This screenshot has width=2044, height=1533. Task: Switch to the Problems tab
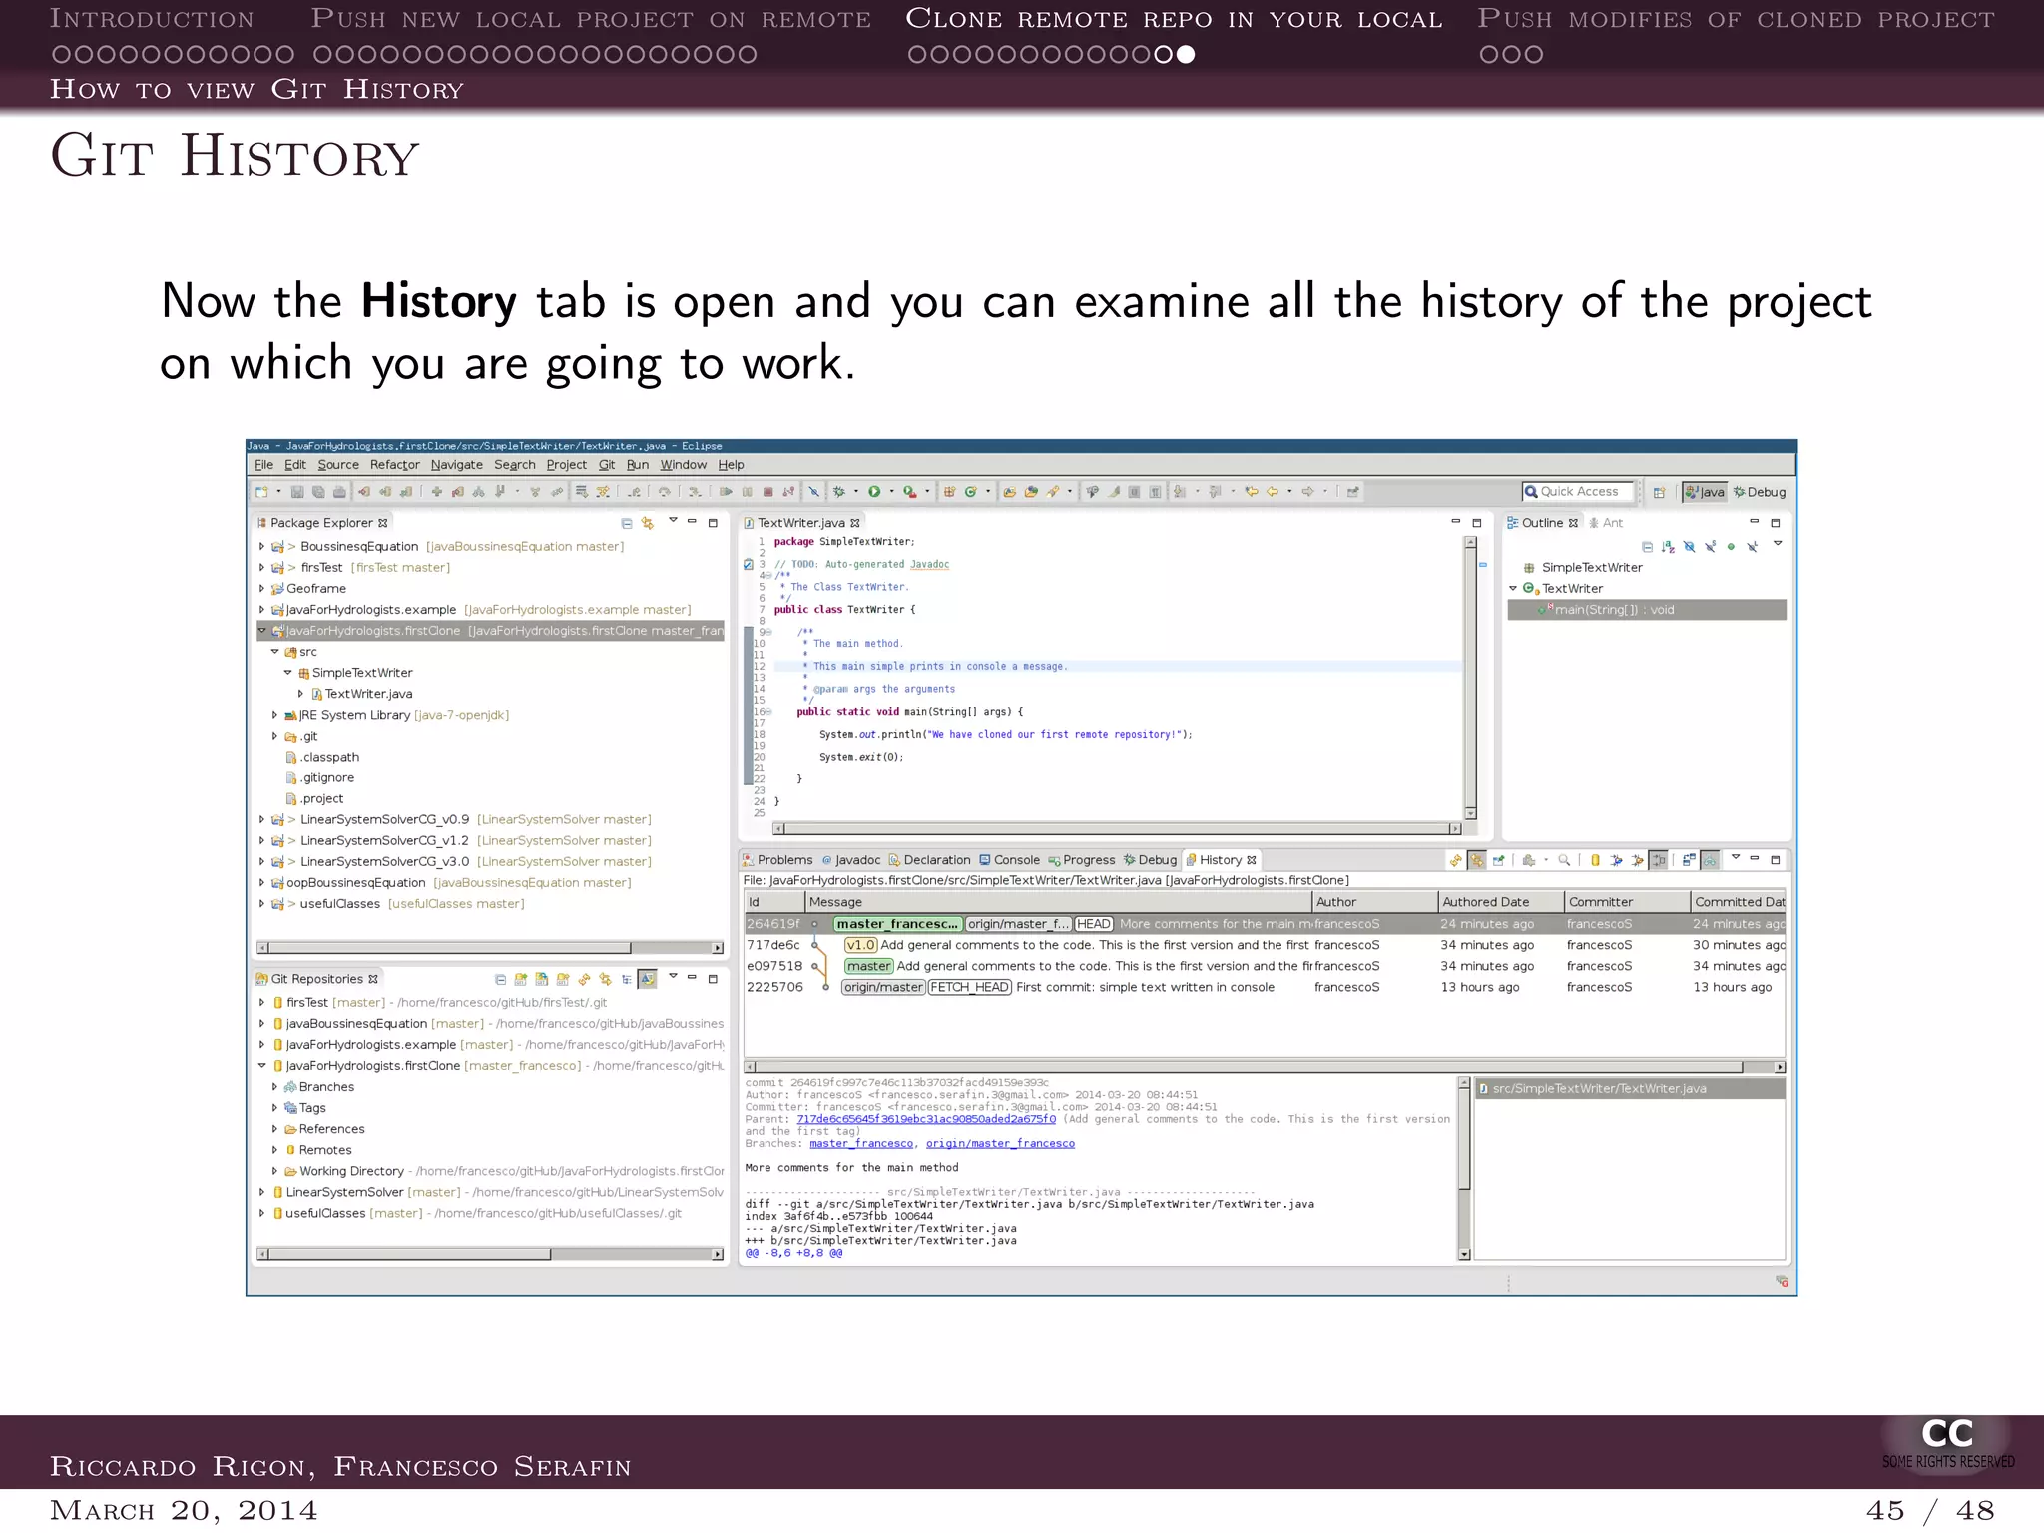(776, 860)
